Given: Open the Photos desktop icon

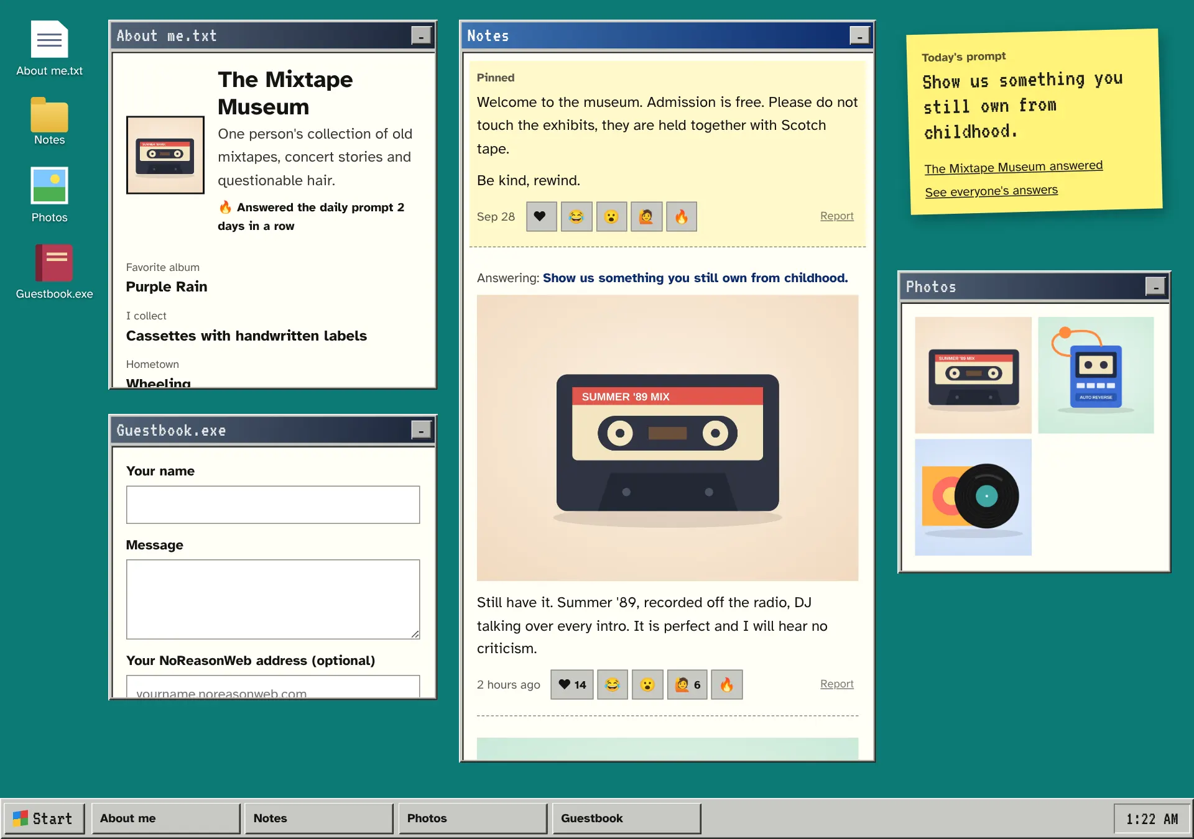Looking at the screenshot, I should 49,195.
